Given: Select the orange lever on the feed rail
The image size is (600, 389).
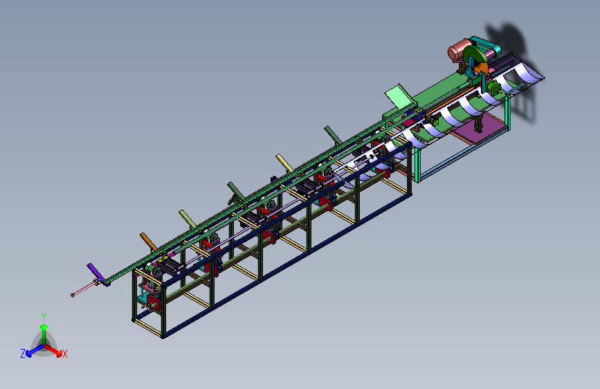Looking at the screenshot, I should pos(149,242).
